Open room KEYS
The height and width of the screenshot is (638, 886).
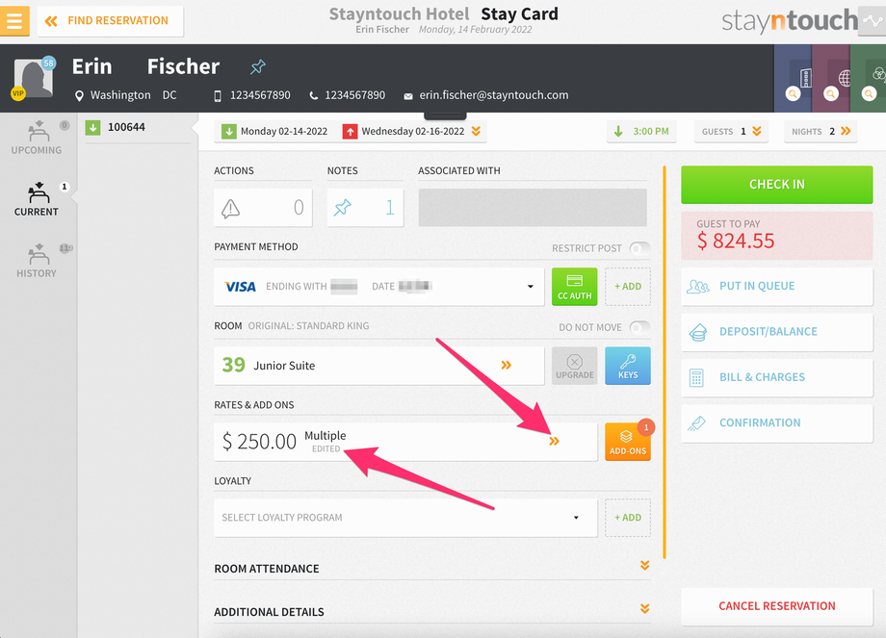click(628, 366)
